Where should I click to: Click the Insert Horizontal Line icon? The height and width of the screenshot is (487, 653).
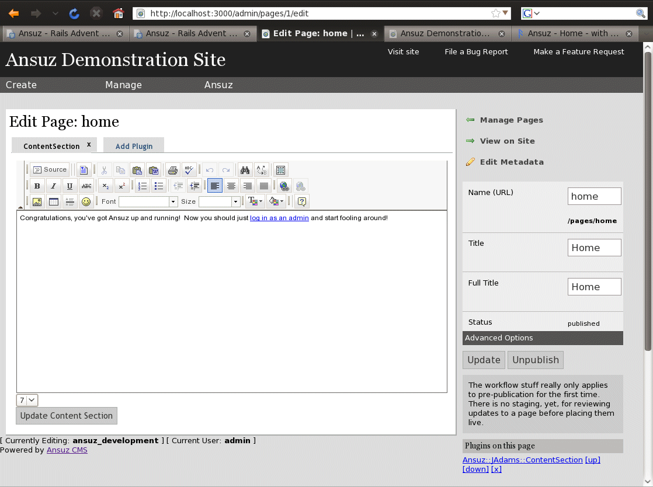click(x=70, y=201)
